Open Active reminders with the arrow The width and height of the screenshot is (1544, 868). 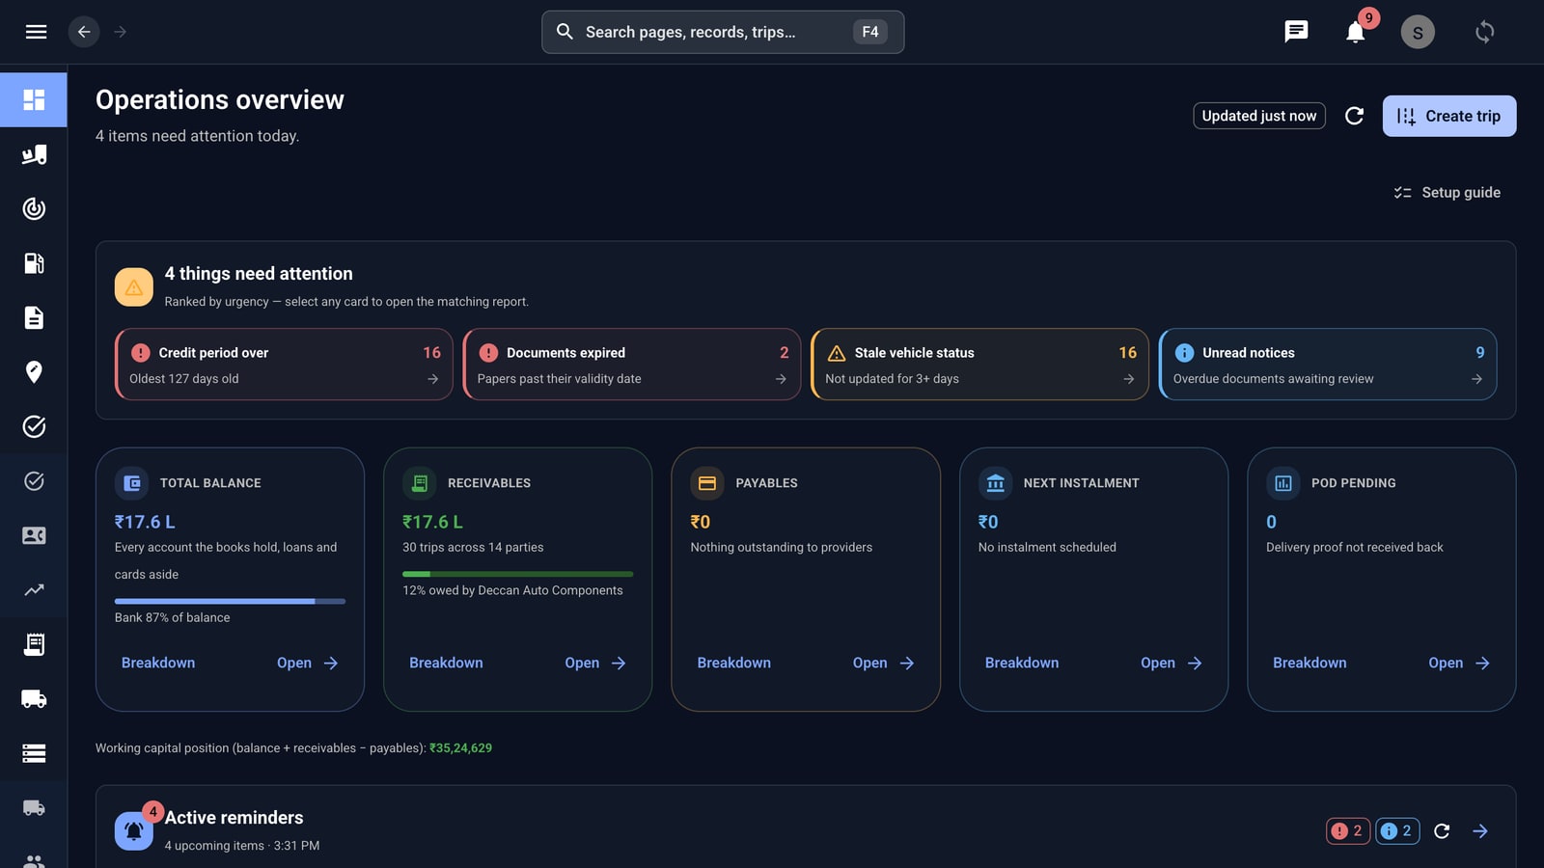(1480, 831)
